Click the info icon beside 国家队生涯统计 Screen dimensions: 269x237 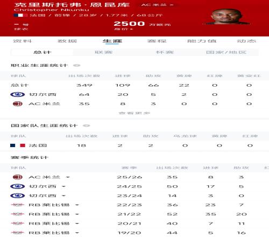tap(87, 126)
